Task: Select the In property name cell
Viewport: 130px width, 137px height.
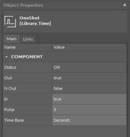Action: 27,99
